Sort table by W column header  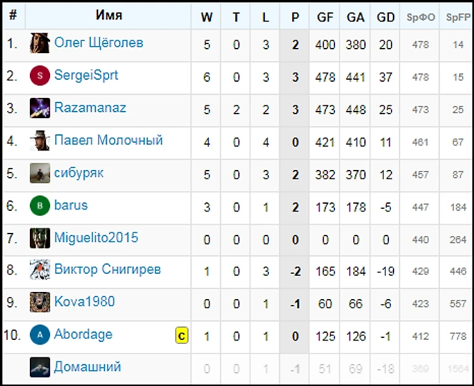coord(206,18)
